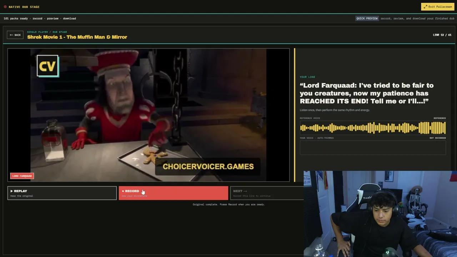
Task: Click the "Original complete. Press Record" message
Action: click(x=229, y=205)
